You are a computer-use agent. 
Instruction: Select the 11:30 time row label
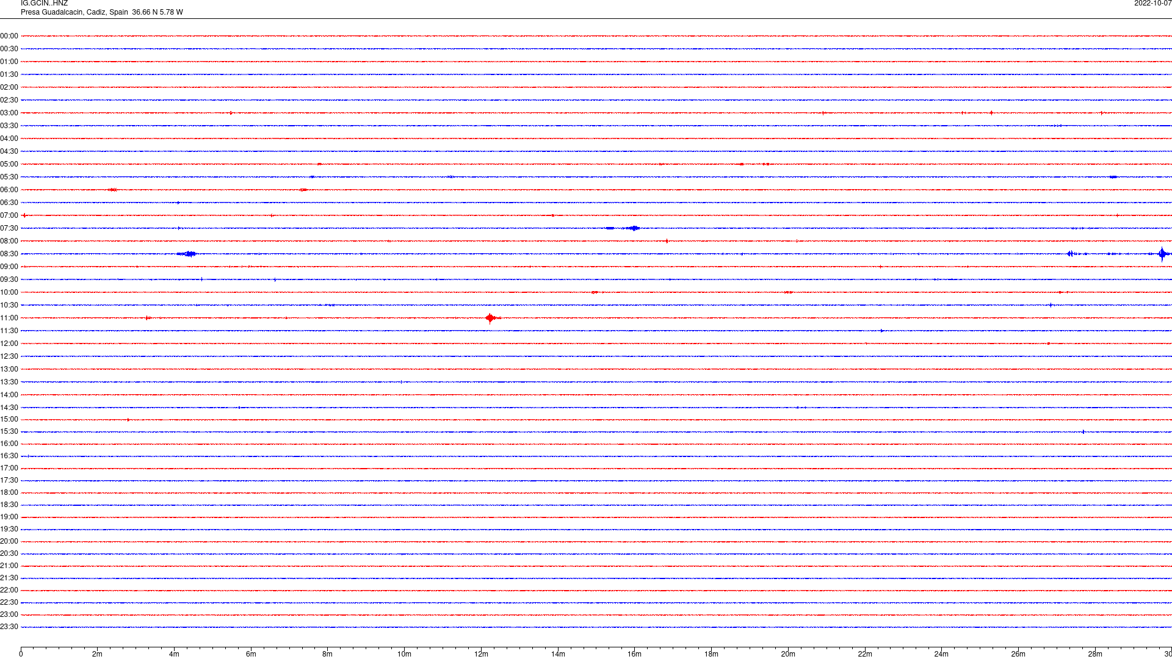pos(9,331)
